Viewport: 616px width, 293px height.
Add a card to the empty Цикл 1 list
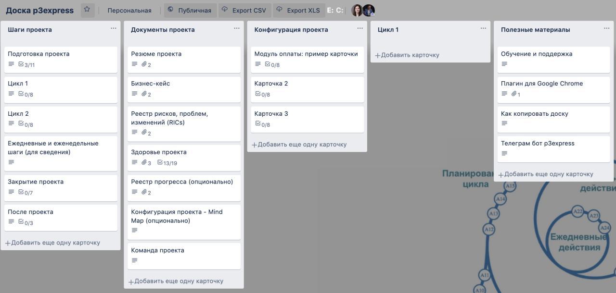tap(407, 55)
